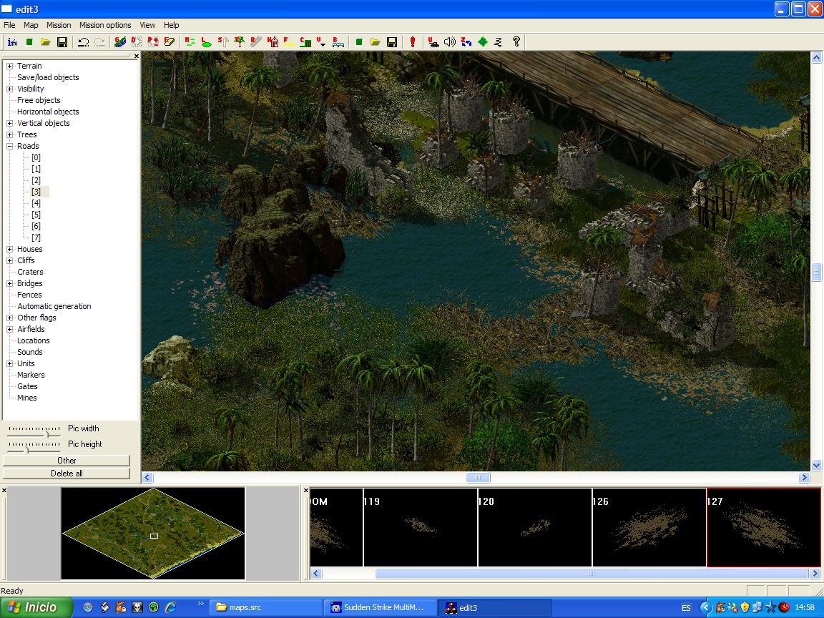Select the S toolbar icon
This screenshot has height=618, width=824.
[x=223, y=42]
